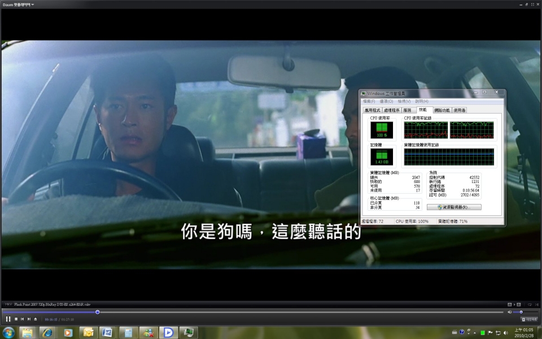Image resolution: width=542 pixels, height=339 pixels.
Task: Click the green CPU meter tray icon
Action: [483, 333]
